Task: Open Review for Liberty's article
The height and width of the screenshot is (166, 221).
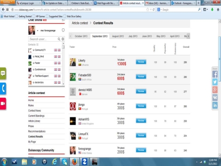Action: coord(141,62)
